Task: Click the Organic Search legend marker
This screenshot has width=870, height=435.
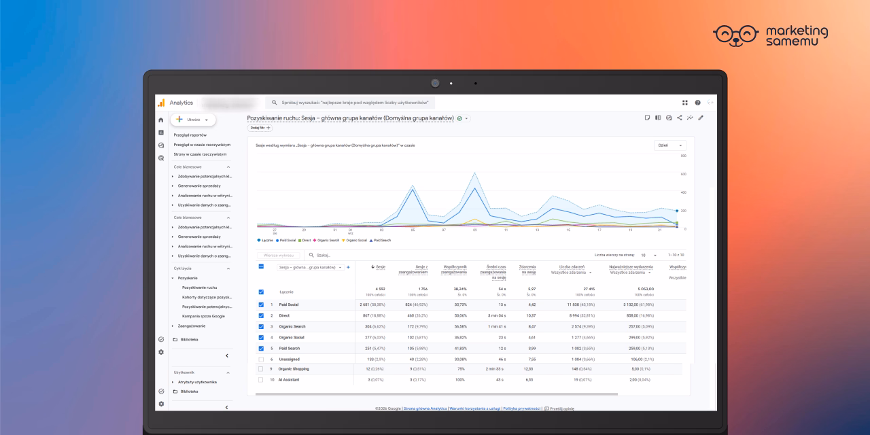Action: coord(315,240)
